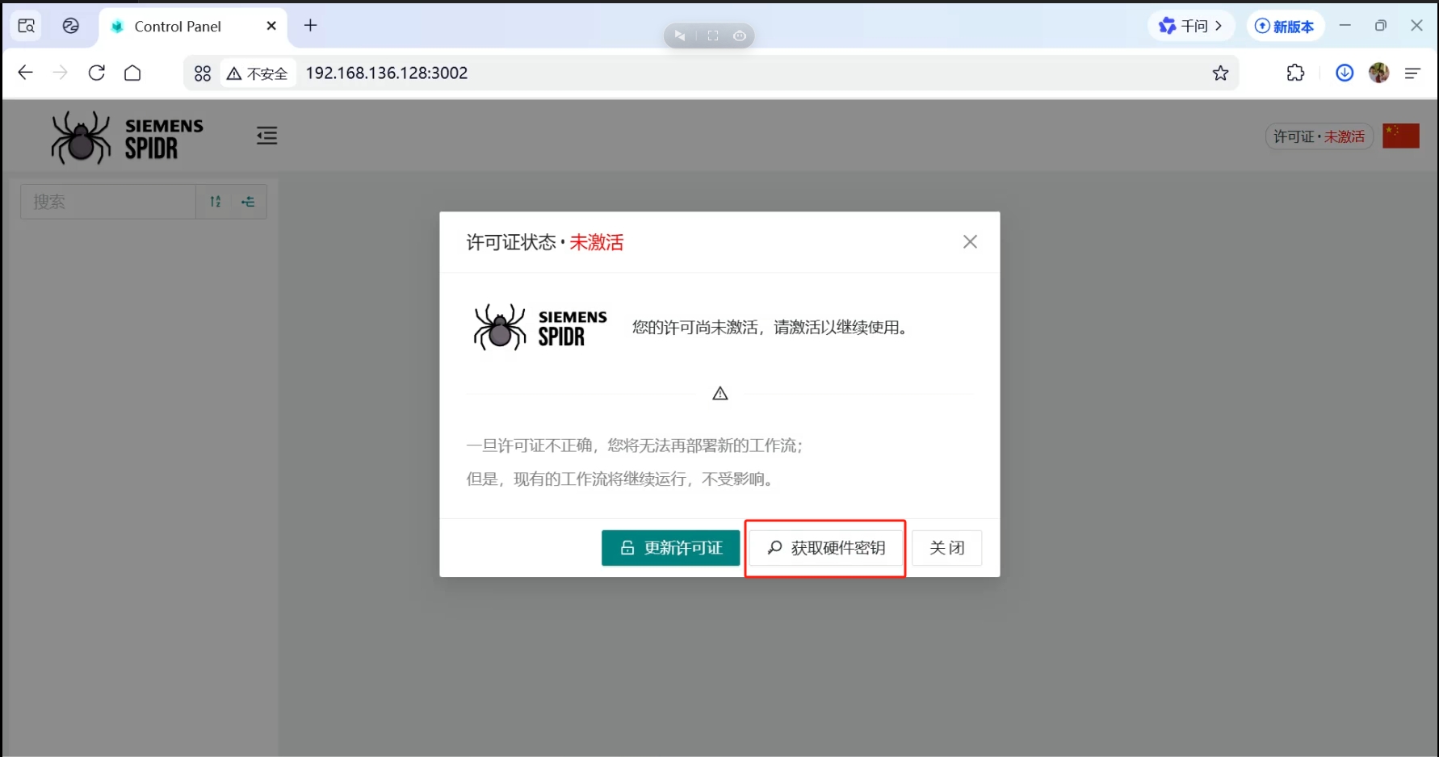Go back with browser back arrow
This screenshot has height=757, width=1439.
(x=25, y=73)
